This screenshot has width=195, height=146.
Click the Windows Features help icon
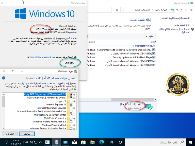click(4, 78)
